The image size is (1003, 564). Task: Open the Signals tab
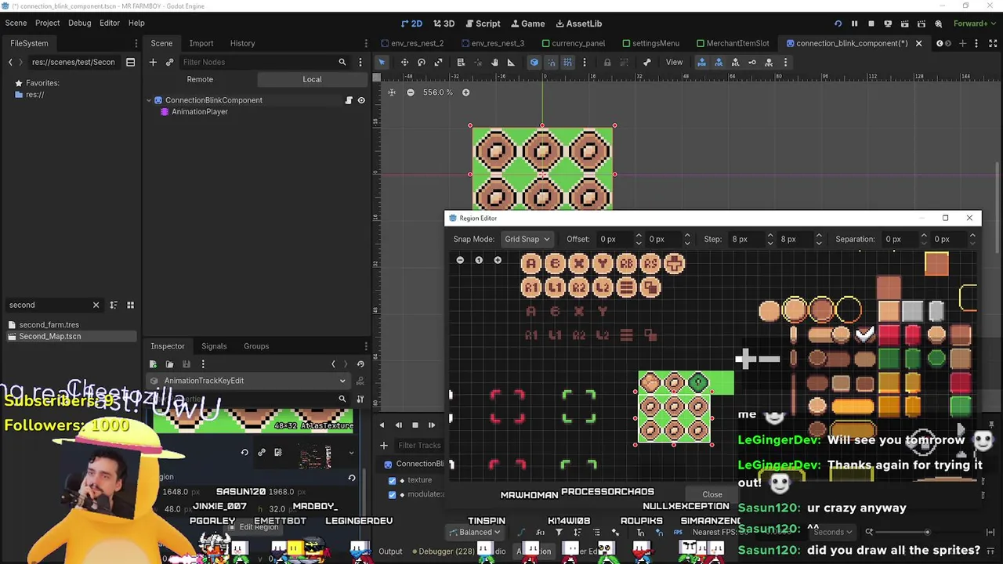pos(214,345)
